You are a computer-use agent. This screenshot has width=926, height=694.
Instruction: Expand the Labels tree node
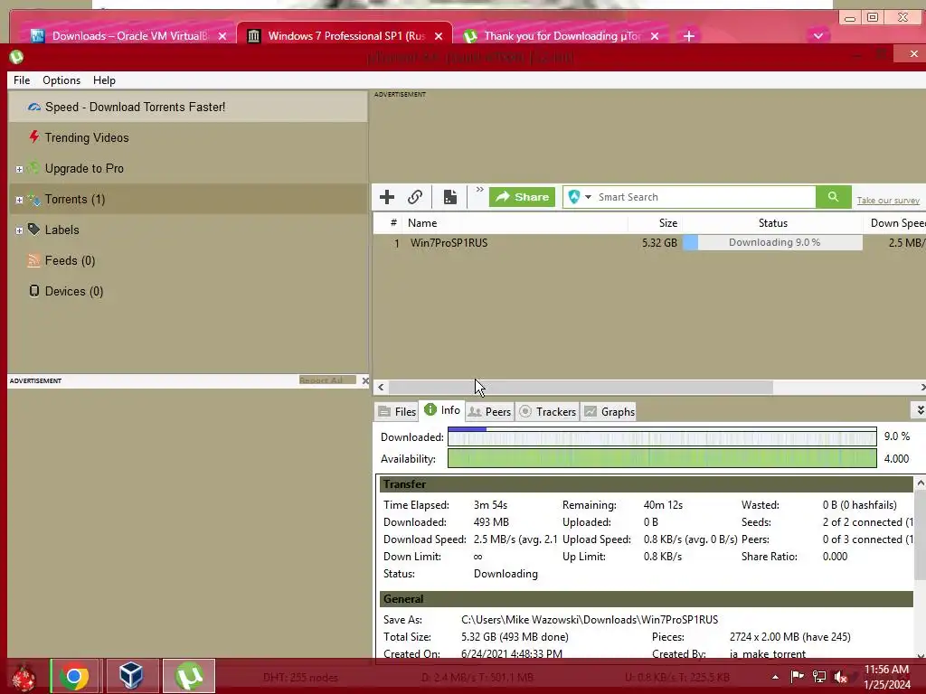(x=19, y=230)
